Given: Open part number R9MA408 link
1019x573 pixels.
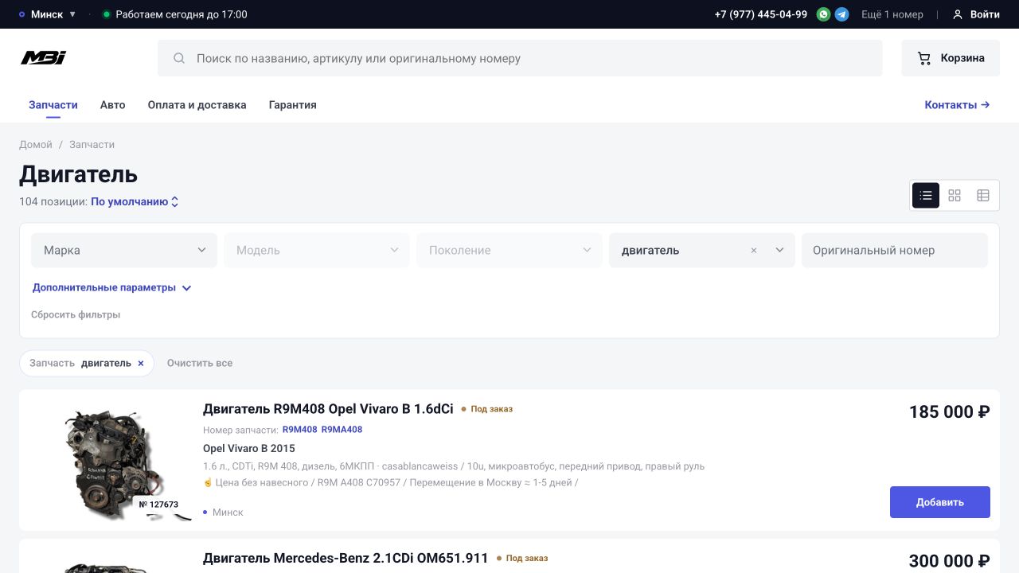Looking at the screenshot, I should (x=342, y=430).
